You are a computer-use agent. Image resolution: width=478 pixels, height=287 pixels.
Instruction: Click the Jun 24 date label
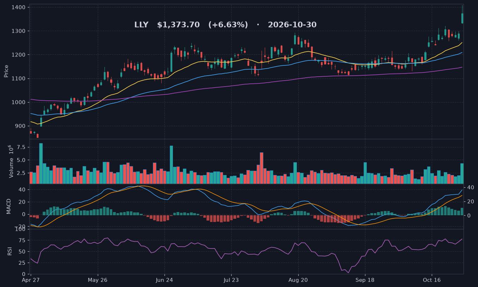click(165, 280)
